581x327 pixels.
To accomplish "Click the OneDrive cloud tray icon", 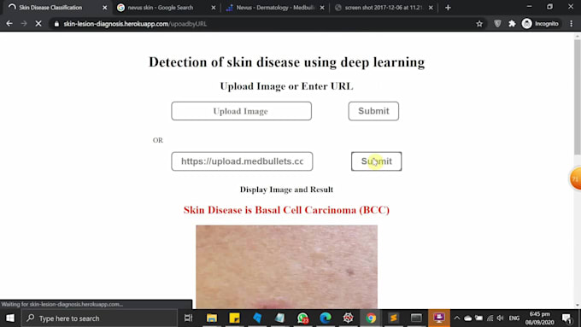I will click(x=468, y=318).
